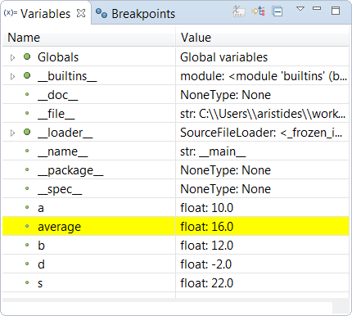Click the SourceFileLoader value cell
This screenshot has width=352, height=316.
[261, 133]
